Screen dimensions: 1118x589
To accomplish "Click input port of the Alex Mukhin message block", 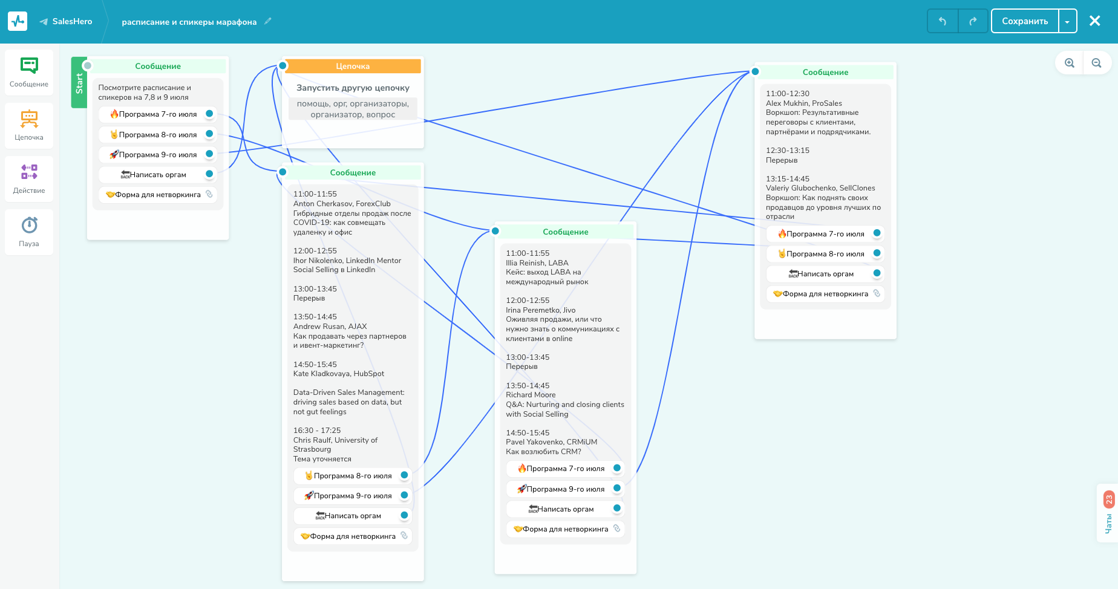I will pos(755,71).
